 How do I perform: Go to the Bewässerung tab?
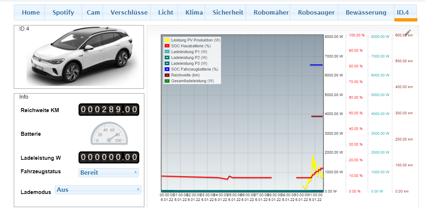366,12
